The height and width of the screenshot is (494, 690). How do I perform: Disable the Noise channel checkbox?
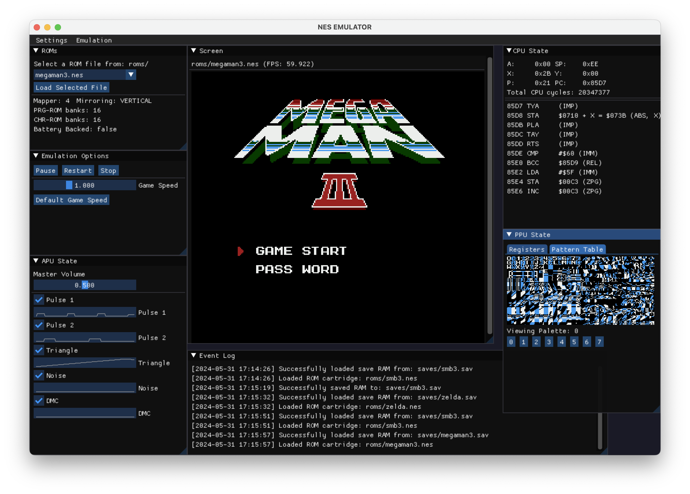(x=39, y=375)
